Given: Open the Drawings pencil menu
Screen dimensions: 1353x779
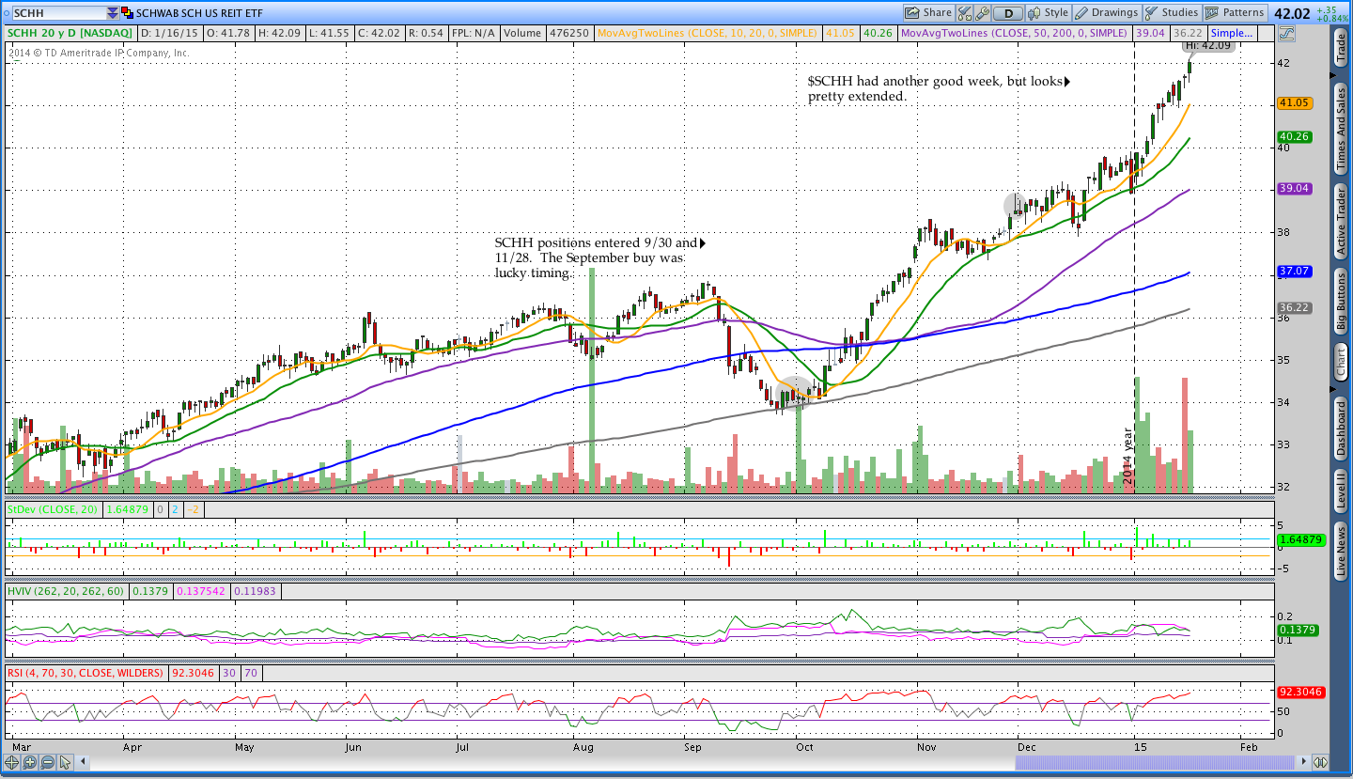Looking at the screenshot, I should click(1107, 13).
